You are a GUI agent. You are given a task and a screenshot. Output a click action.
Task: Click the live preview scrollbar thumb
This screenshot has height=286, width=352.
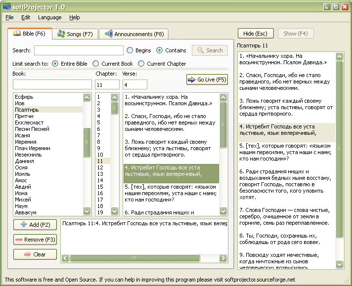coord(339,149)
